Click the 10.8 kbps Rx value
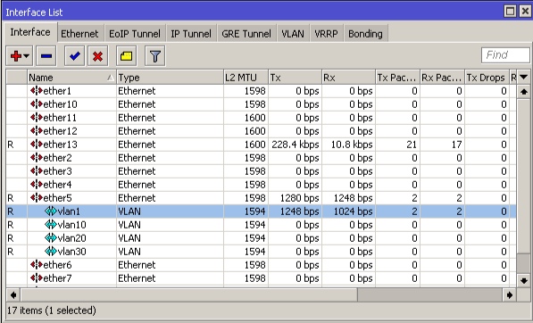The height and width of the screenshot is (323, 533). pos(352,145)
